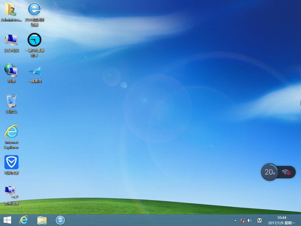Viewport: 301px width, 226px height.
Task: Switch input method M indicator
Action: coord(259,220)
